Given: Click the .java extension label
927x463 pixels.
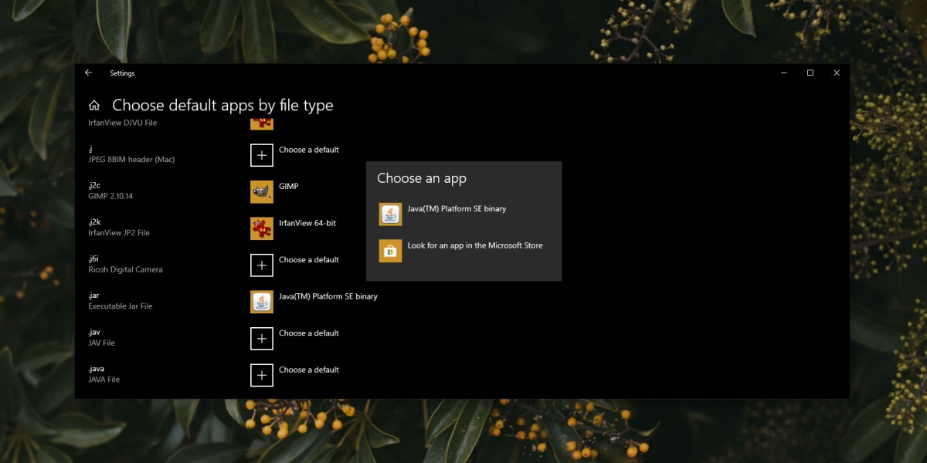Looking at the screenshot, I should click(x=96, y=369).
